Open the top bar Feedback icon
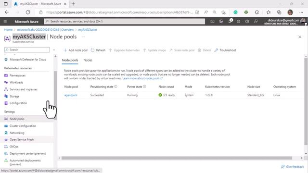The width and height of the screenshot is (308, 173). click(x=256, y=21)
